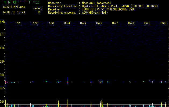This screenshot has height=107, width=169.
Task: Click antenna text A504HB(yagi 4el)
Action: pyautogui.click(x=95, y=13)
